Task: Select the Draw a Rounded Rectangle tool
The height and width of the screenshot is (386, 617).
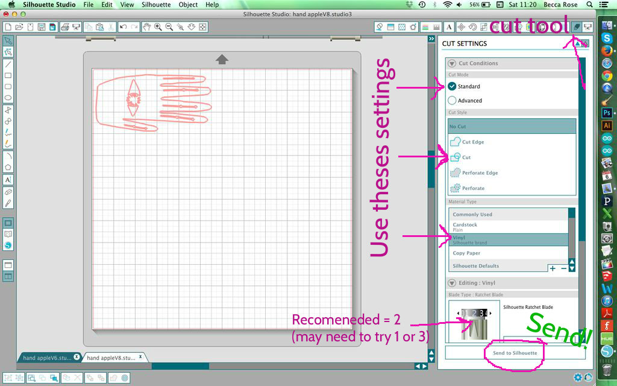Action: coord(8,87)
